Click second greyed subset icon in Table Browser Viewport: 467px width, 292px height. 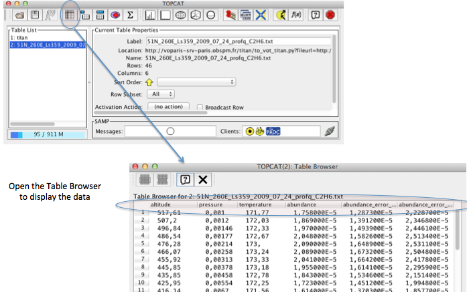pyautogui.click(x=162, y=180)
